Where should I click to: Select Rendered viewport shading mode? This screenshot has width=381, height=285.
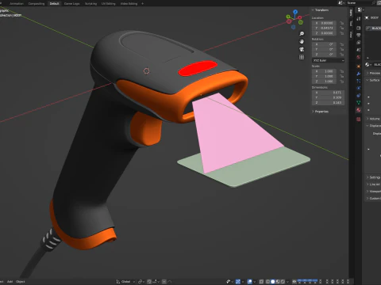283,282
